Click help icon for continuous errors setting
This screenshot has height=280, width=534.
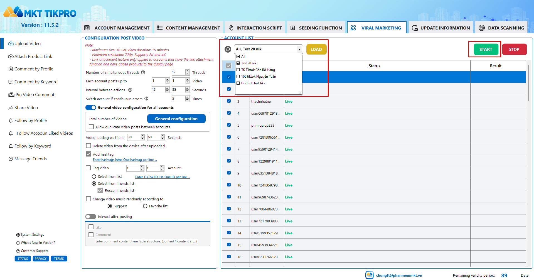coord(146,99)
